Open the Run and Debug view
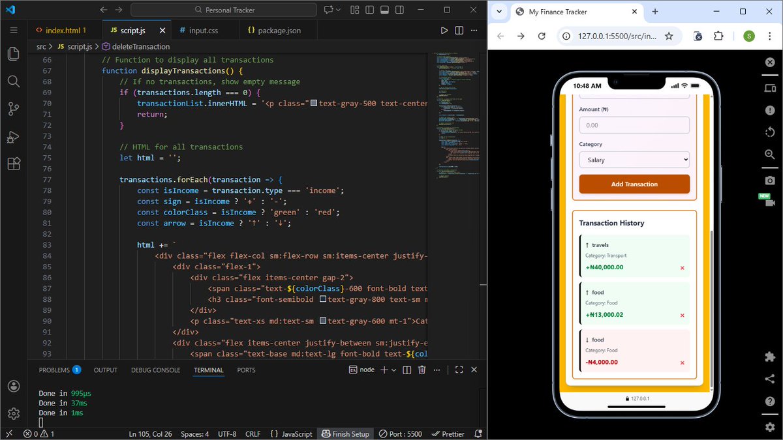This screenshot has width=783, height=440. coord(13,137)
